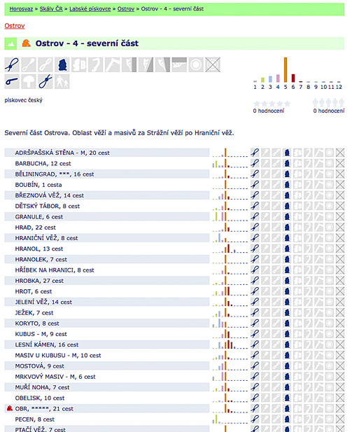Click the pink grade 4 bar in difficulty chart
Viewport: 350px width, 432px height.
(x=278, y=78)
